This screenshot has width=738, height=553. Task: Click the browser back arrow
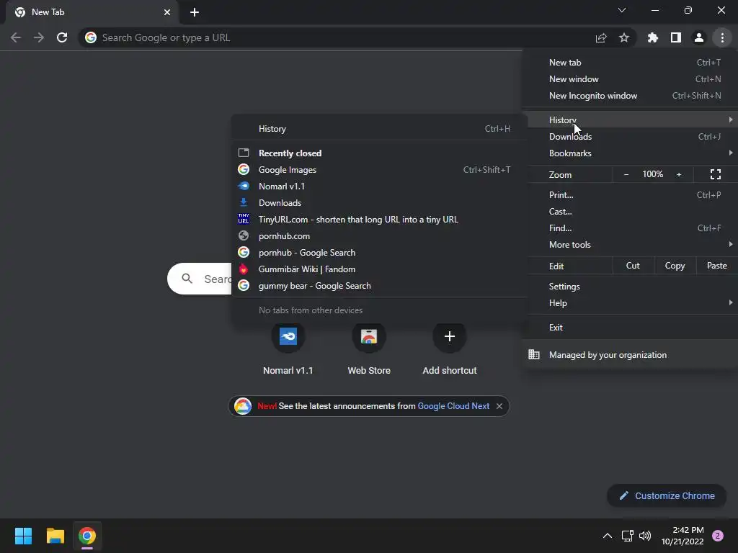(16, 37)
